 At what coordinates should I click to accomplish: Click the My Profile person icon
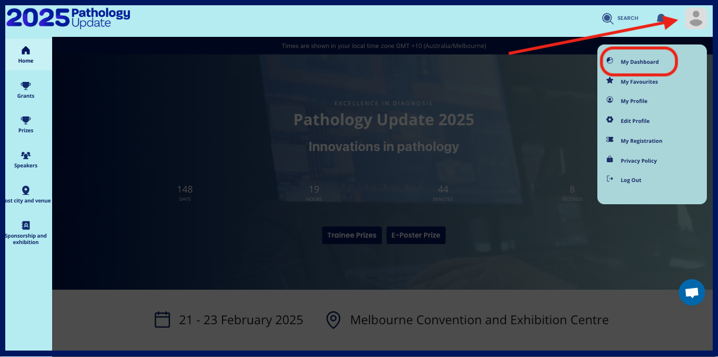pyautogui.click(x=610, y=101)
